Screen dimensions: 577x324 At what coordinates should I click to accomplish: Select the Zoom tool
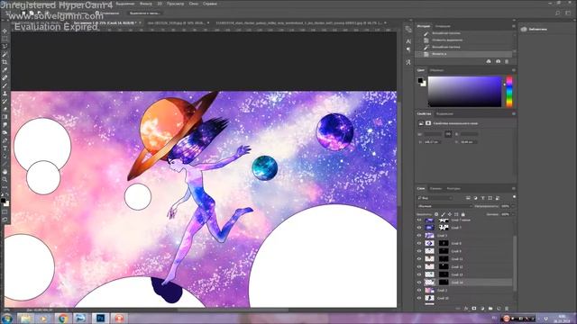[x=5, y=179]
